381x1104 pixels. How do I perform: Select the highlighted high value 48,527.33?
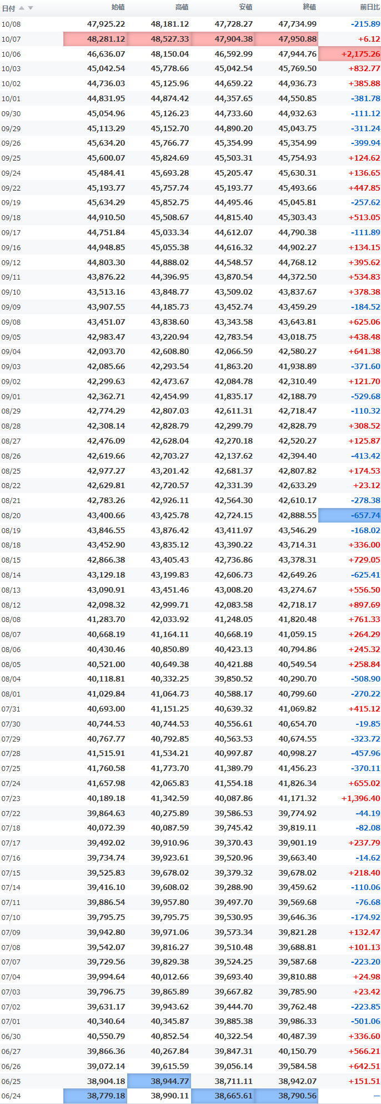[x=159, y=39]
